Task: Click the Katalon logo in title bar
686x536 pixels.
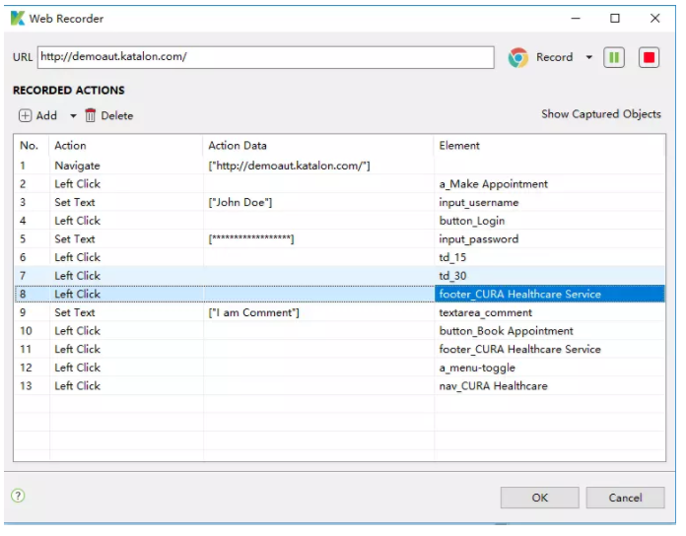Action: click(x=18, y=19)
